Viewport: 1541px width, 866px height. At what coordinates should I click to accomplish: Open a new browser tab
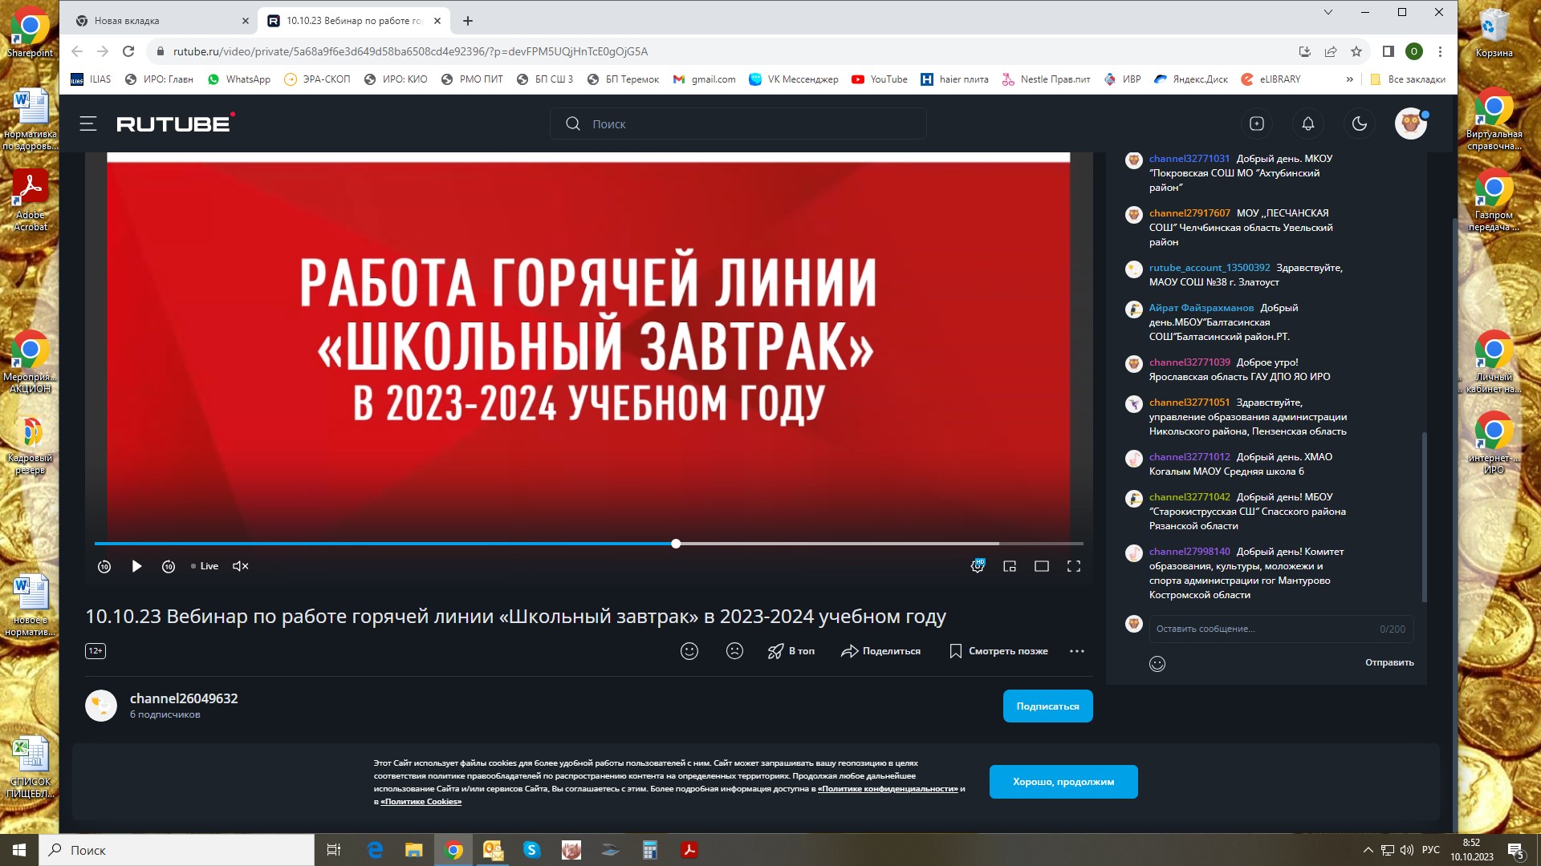tap(468, 21)
